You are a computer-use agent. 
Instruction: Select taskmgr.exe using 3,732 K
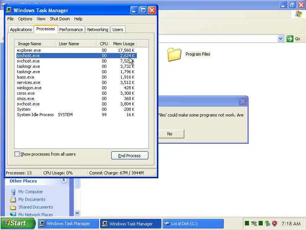click(76, 66)
